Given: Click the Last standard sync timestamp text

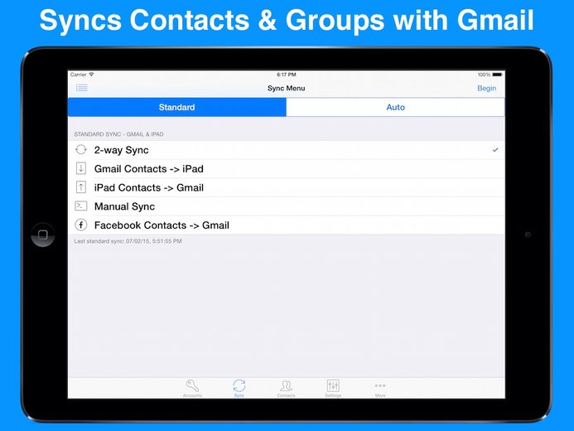Looking at the screenshot, I should pos(128,241).
